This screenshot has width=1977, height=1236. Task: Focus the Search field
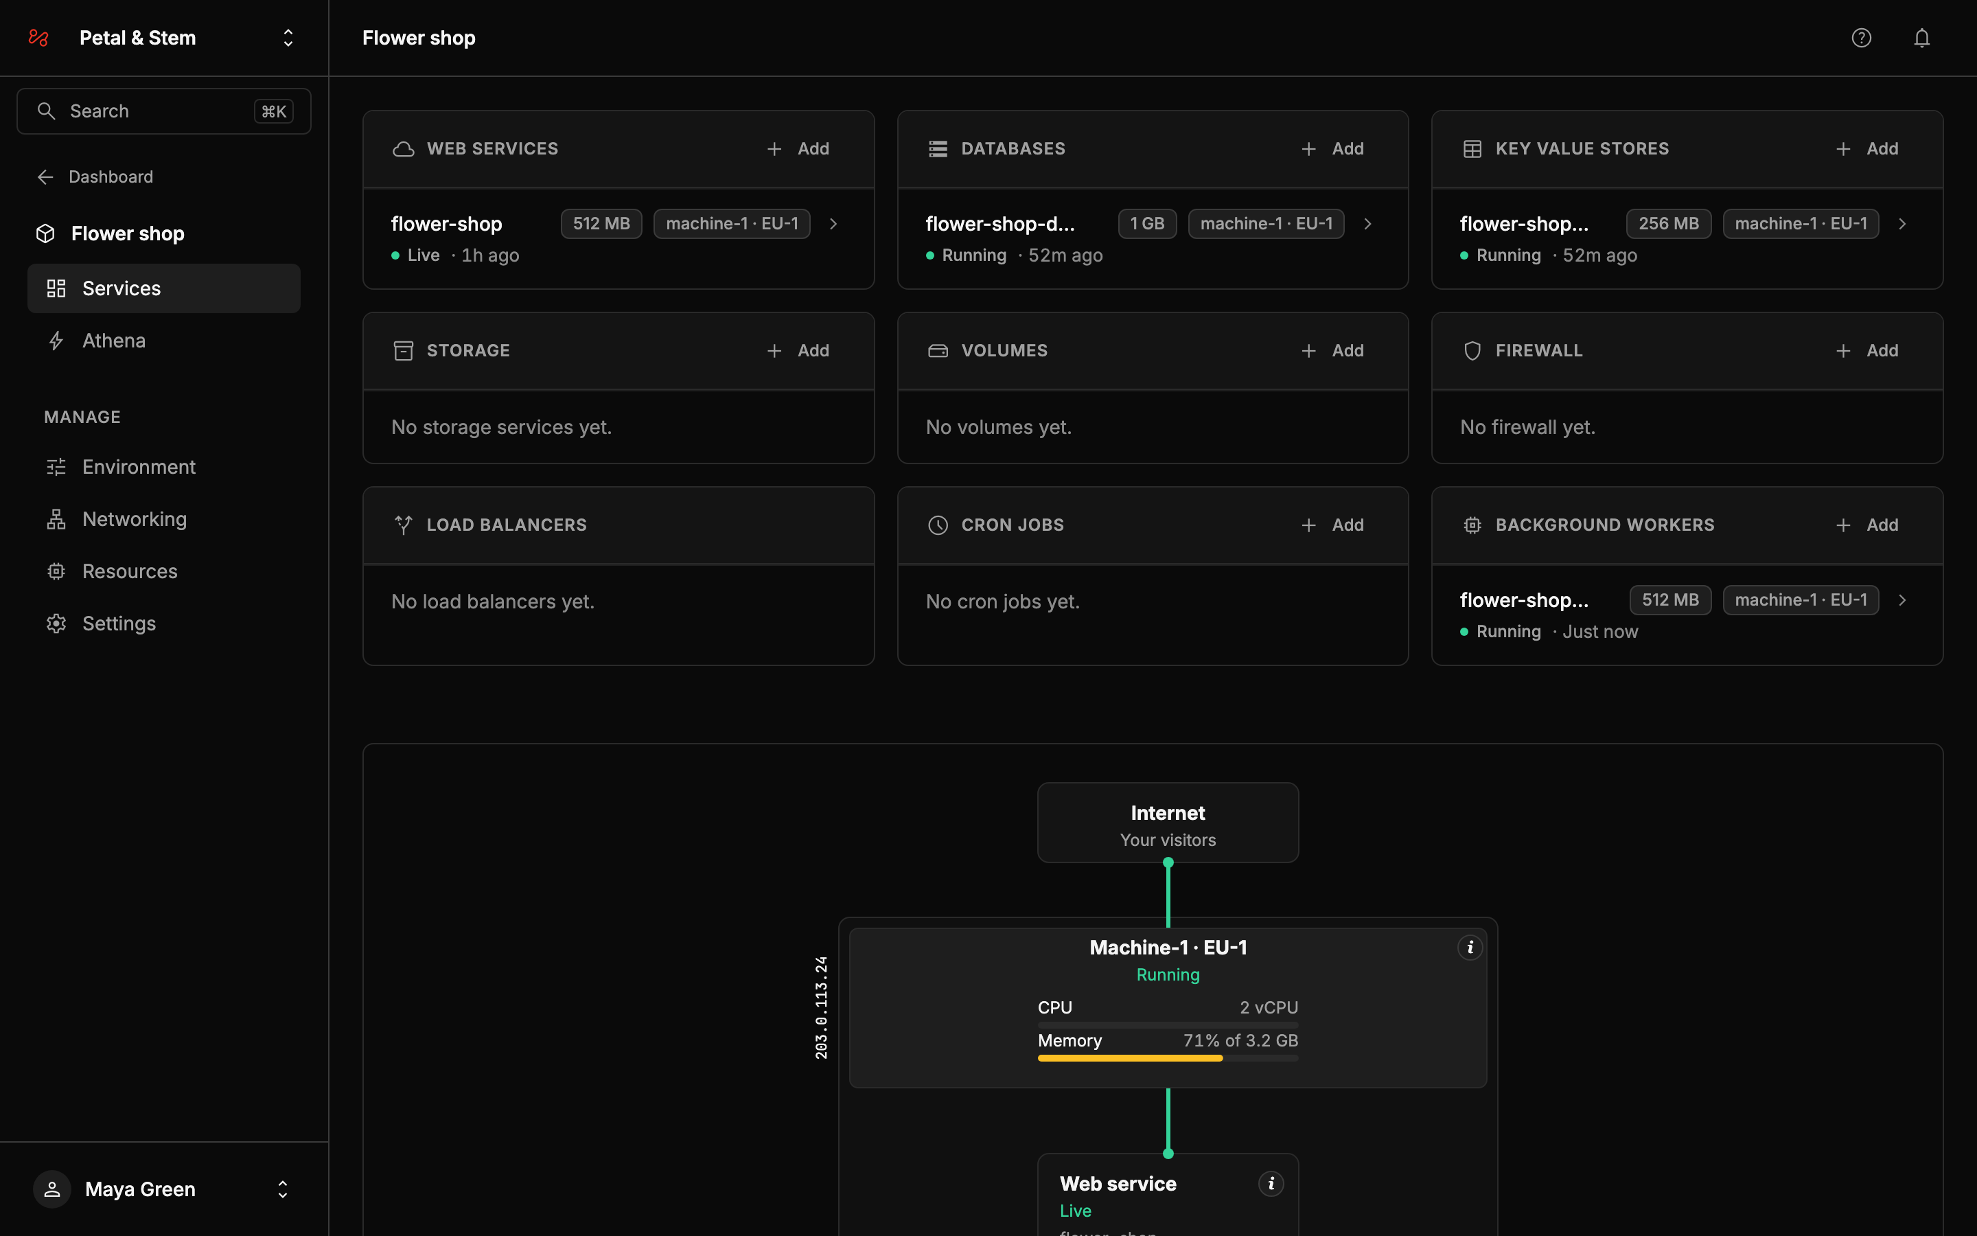(x=164, y=111)
